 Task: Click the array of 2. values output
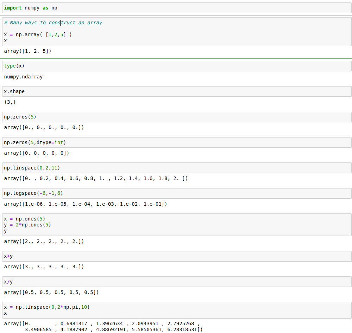click(x=44, y=241)
